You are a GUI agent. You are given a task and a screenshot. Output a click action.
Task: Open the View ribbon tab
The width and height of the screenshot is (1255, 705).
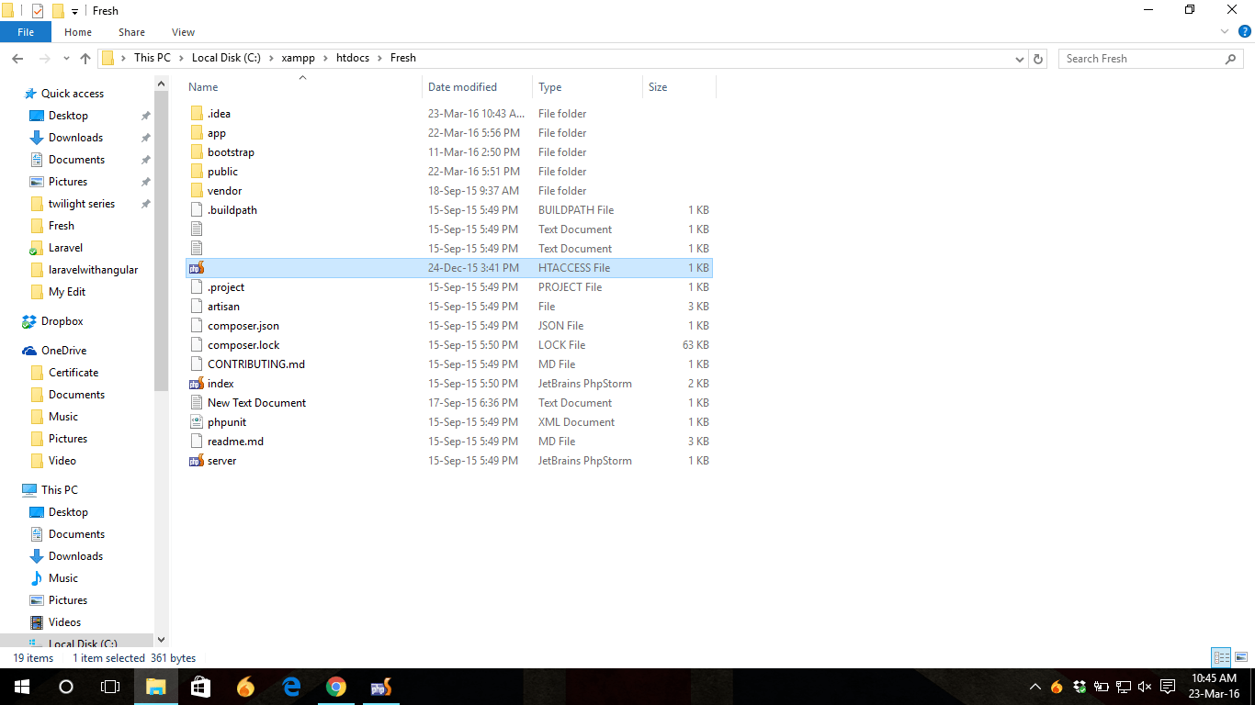click(183, 32)
